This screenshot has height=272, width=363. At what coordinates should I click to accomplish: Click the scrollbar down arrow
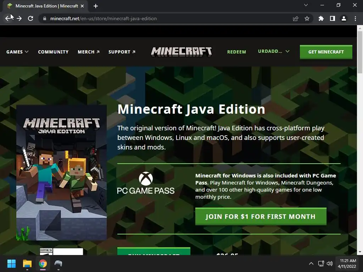click(x=360, y=252)
